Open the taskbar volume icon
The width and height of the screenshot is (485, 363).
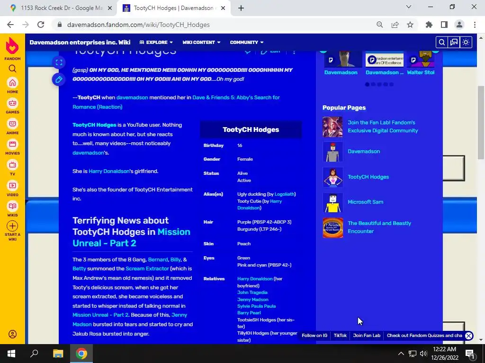(423, 354)
